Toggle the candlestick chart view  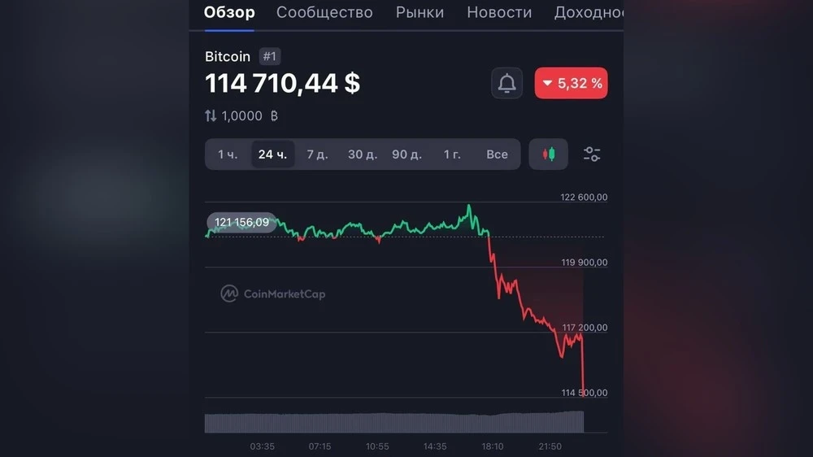[x=549, y=154]
